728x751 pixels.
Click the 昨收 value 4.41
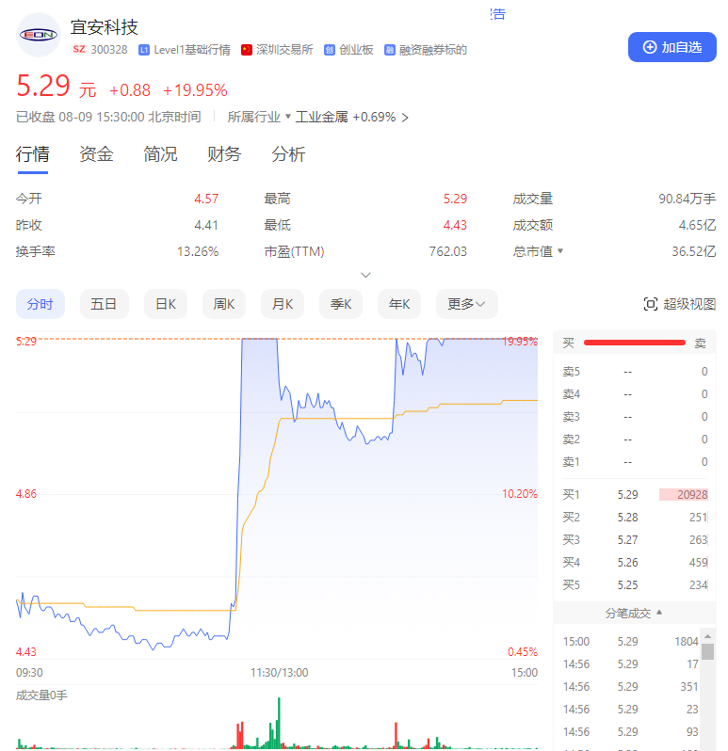click(x=206, y=225)
